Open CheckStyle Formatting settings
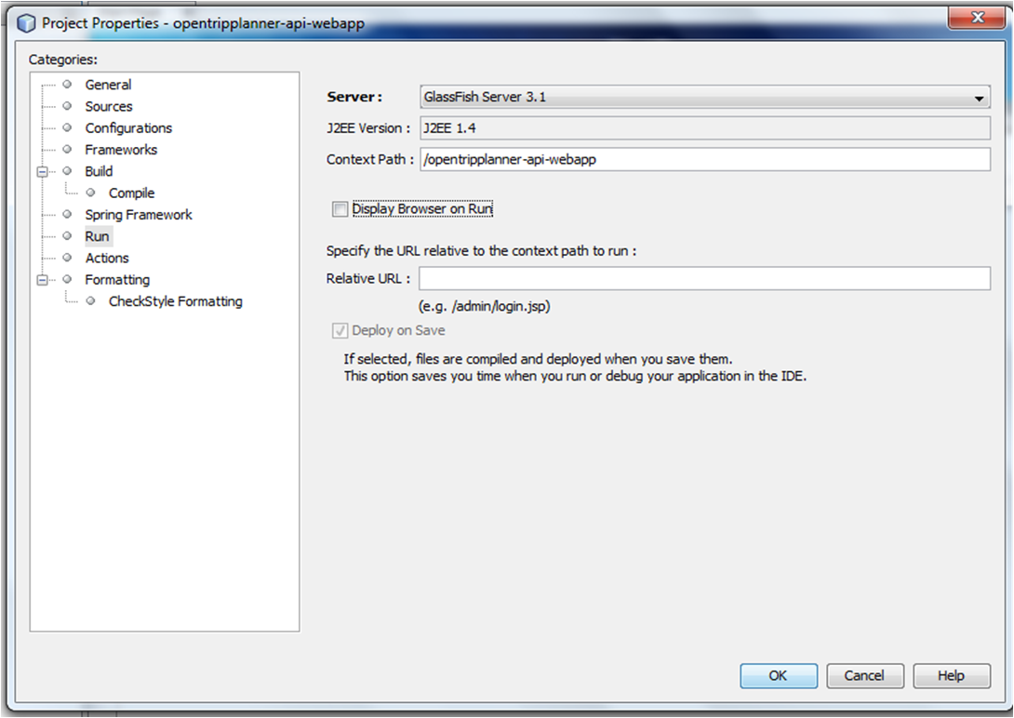The height and width of the screenshot is (718, 1014). pyautogui.click(x=175, y=301)
